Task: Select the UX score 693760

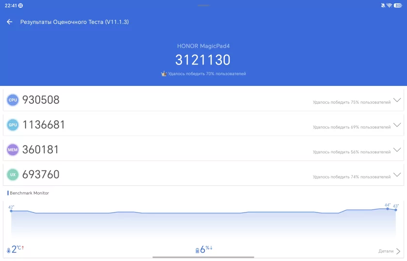Action: tap(41, 175)
